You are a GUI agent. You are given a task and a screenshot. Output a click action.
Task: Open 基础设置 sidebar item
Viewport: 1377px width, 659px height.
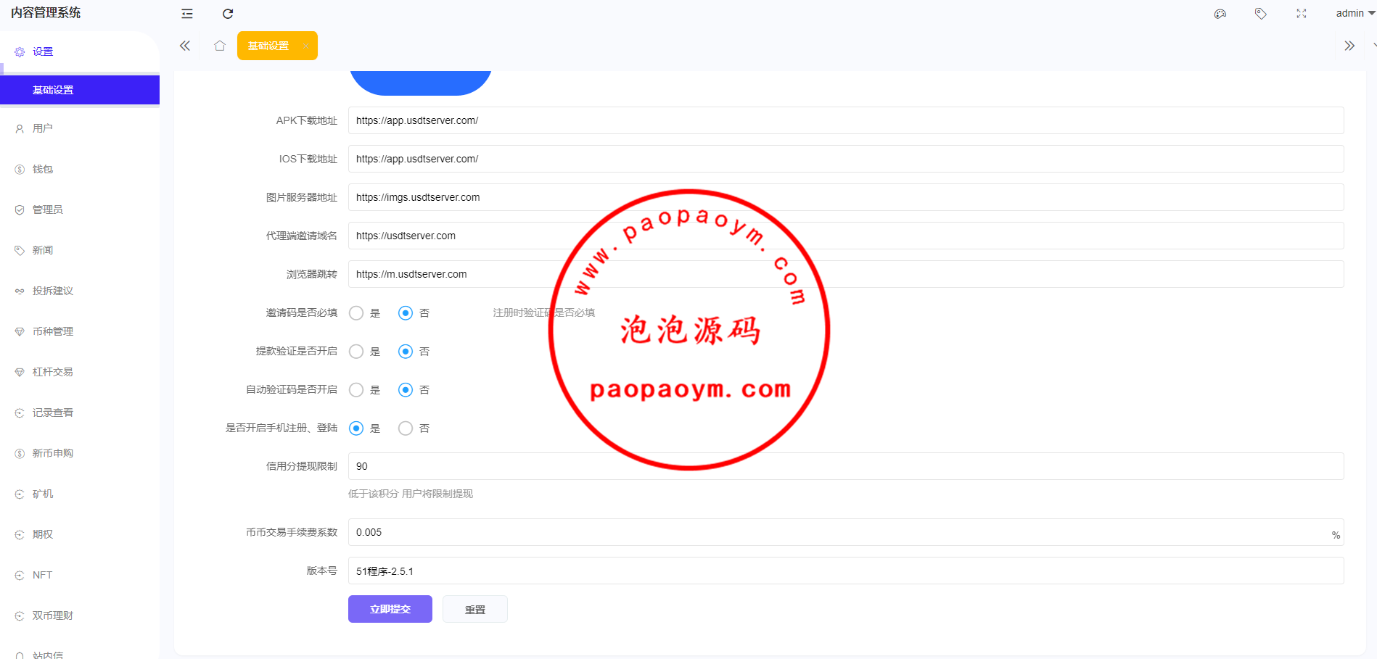click(x=80, y=90)
